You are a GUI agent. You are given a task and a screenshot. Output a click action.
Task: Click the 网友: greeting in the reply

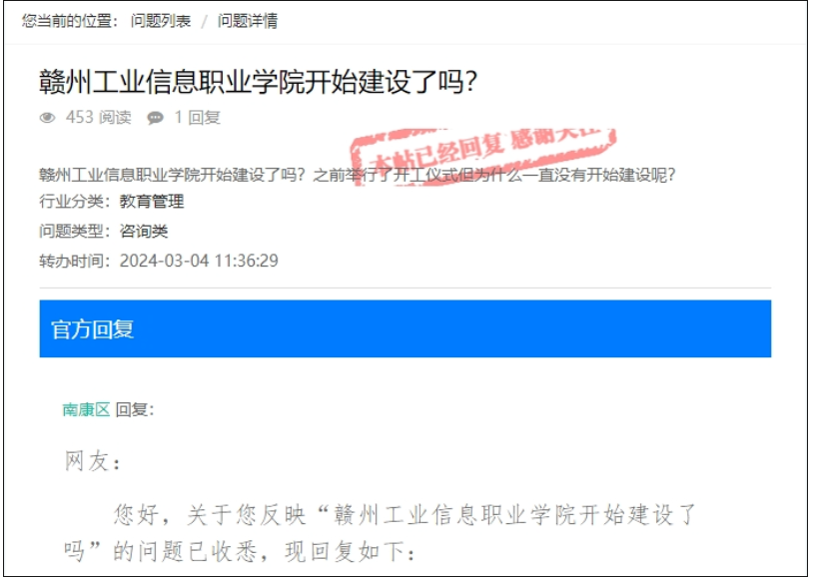coord(92,461)
